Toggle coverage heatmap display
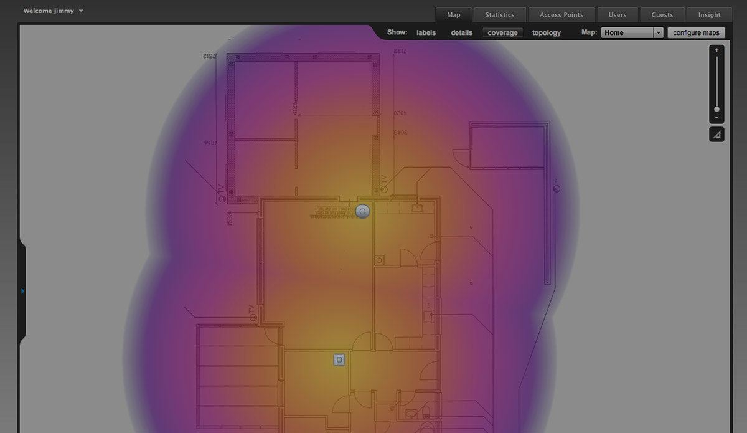 click(502, 32)
